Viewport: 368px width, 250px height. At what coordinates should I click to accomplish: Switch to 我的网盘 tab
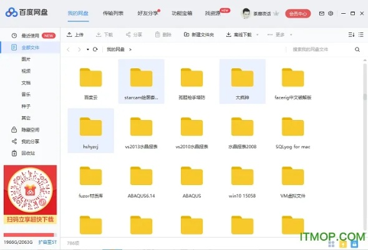(78, 13)
